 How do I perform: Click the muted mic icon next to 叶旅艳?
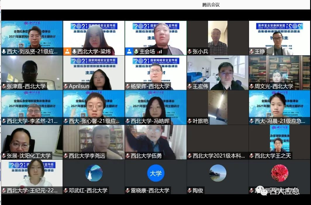pyautogui.click(x=190, y=121)
